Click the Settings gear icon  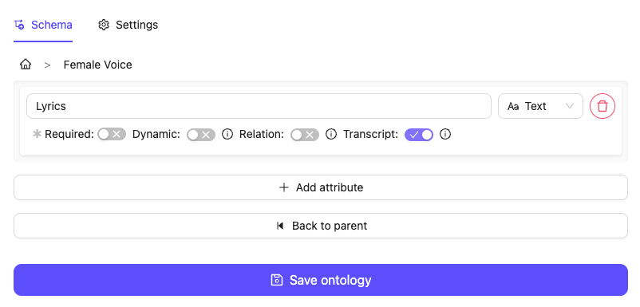104,25
